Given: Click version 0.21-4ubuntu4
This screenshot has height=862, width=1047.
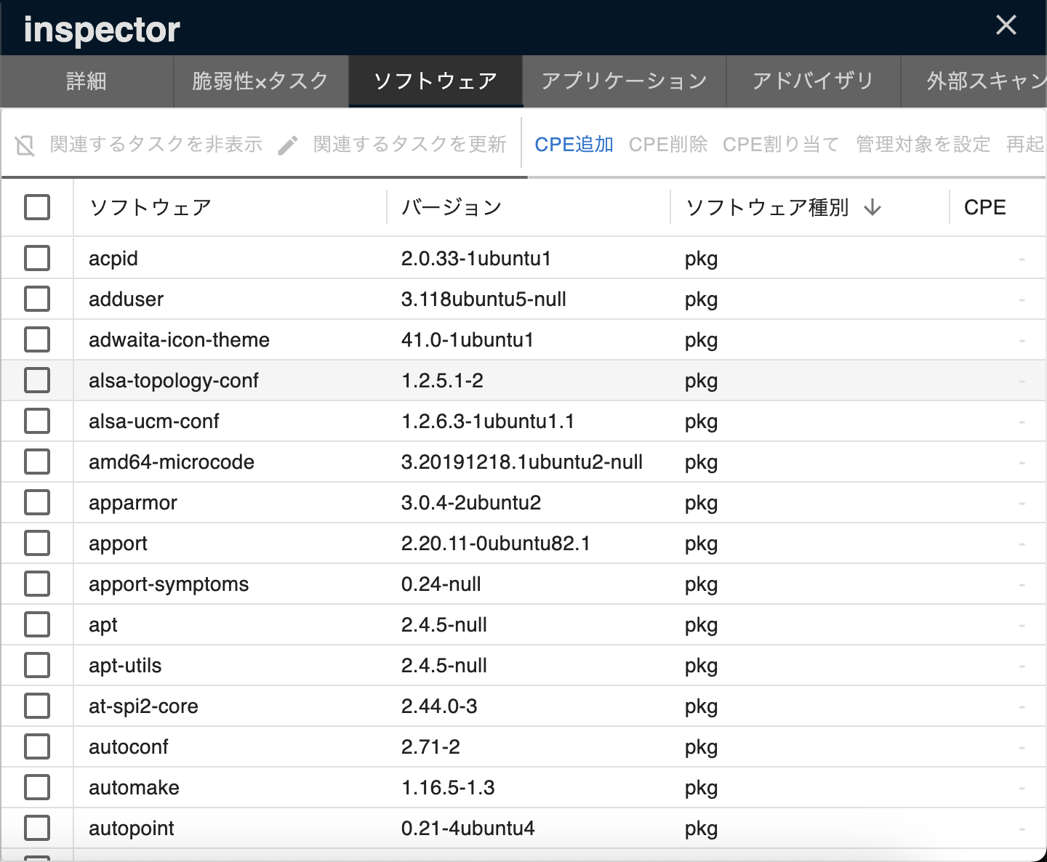Looking at the screenshot, I should [x=468, y=829].
